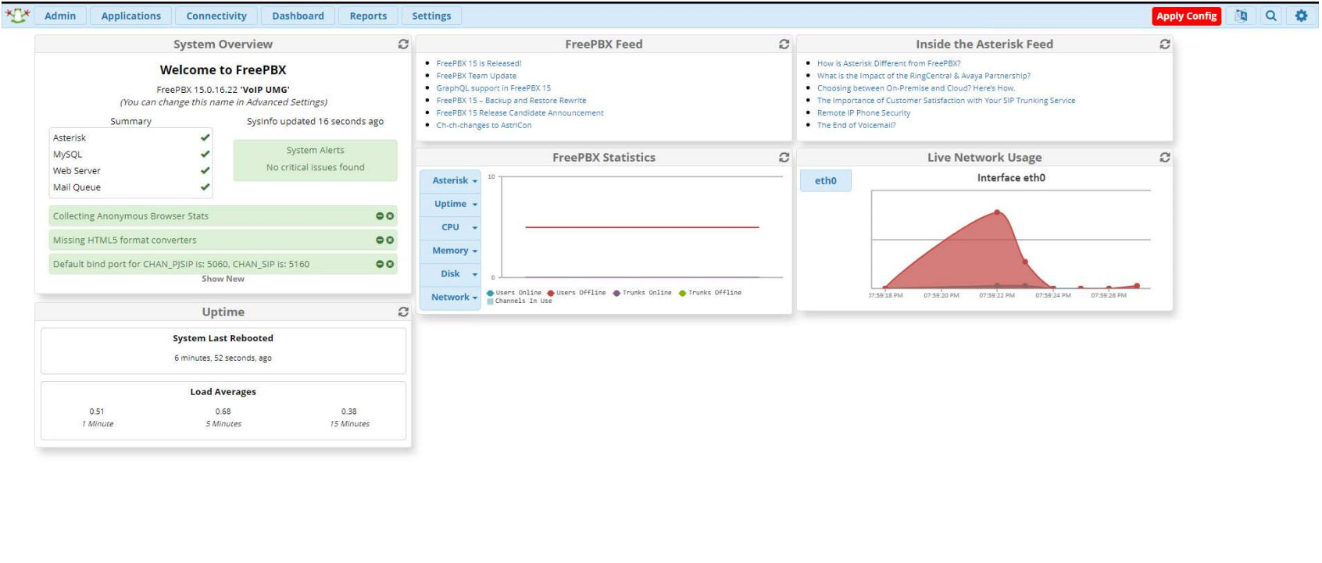Screen dimensions: 1322x563
Task: Open 'FreePBX 15 Release Candidate Announcement' link
Action: pos(520,113)
